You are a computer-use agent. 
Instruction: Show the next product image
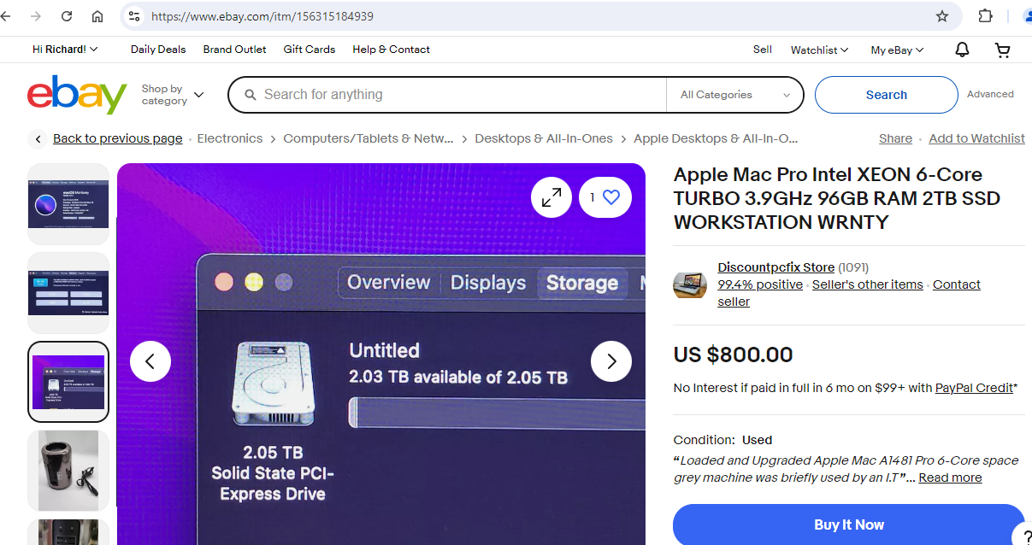(x=611, y=361)
